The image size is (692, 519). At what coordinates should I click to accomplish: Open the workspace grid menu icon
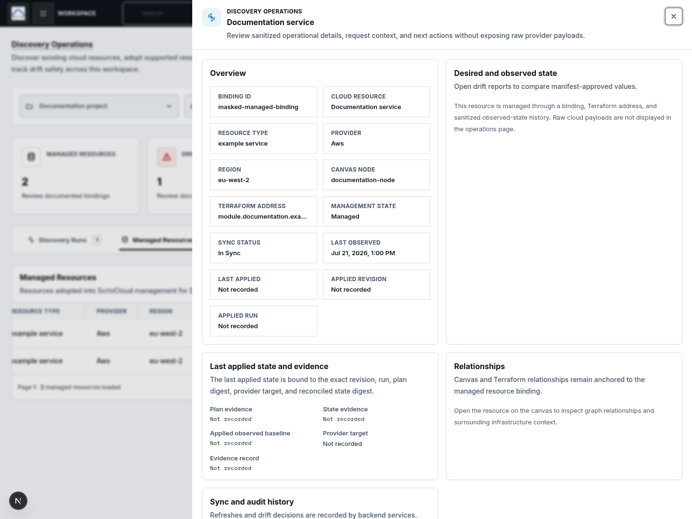coord(43,13)
